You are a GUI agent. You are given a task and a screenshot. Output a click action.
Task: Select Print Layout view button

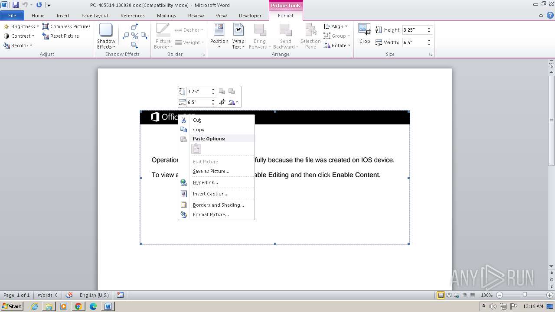coord(441,295)
